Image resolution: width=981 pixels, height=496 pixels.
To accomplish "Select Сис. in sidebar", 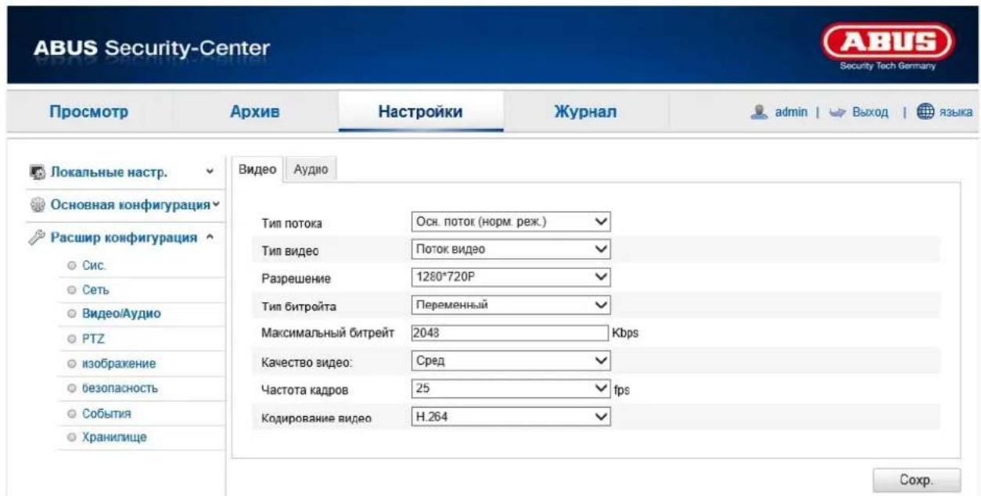I will (x=95, y=266).
